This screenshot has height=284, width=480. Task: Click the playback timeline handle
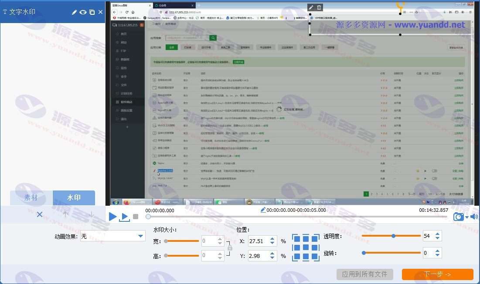(x=148, y=217)
